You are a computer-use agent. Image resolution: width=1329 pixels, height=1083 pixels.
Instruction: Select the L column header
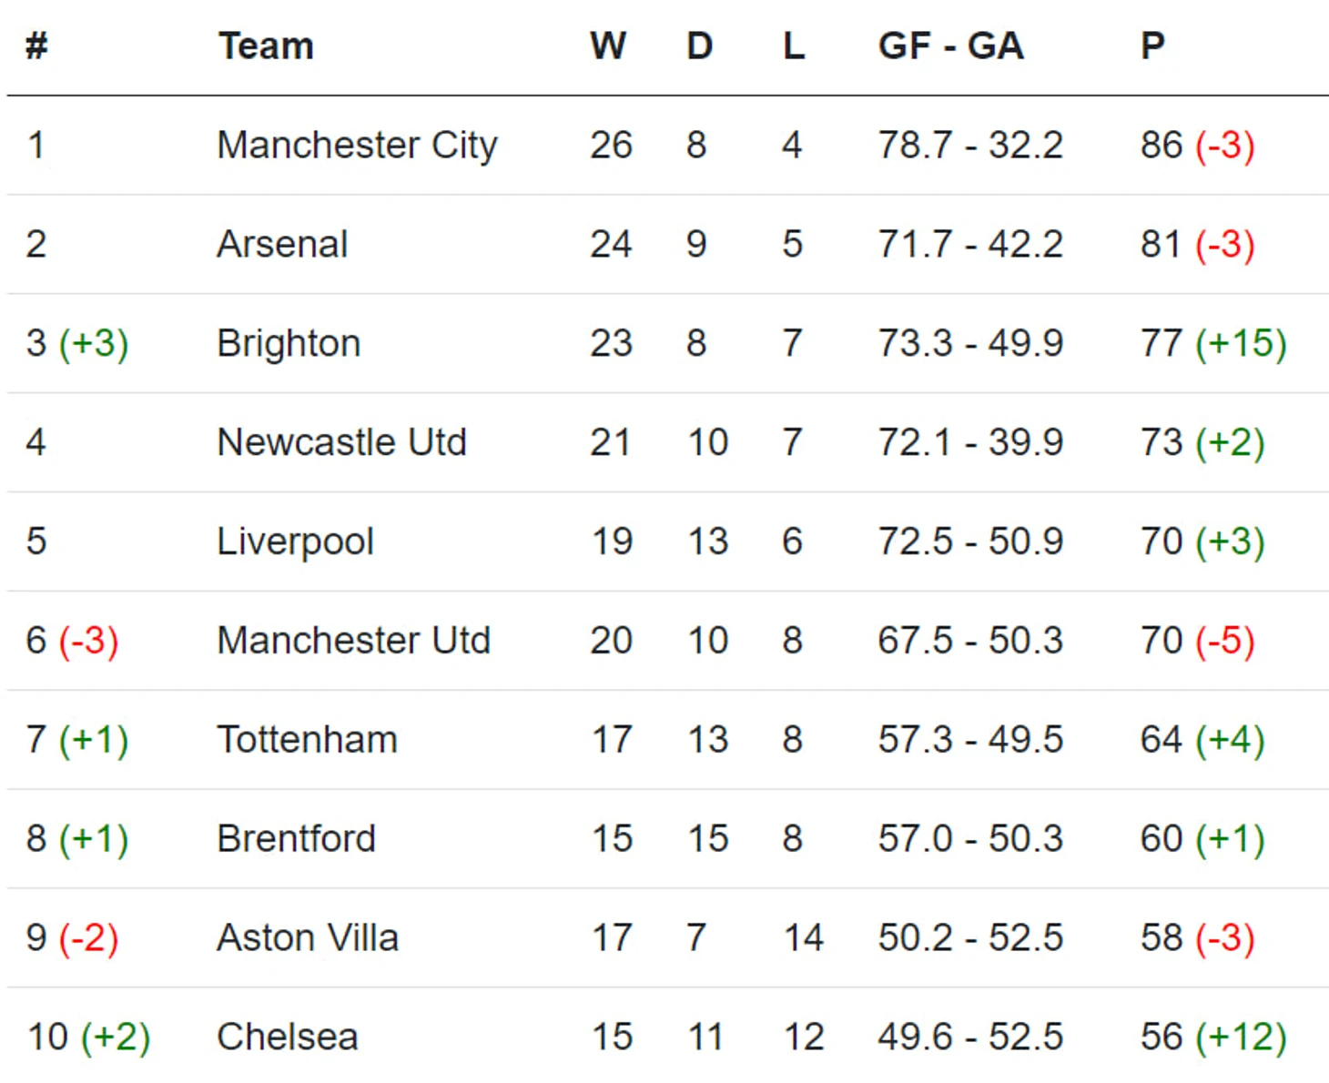pyautogui.click(x=794, y=46)
